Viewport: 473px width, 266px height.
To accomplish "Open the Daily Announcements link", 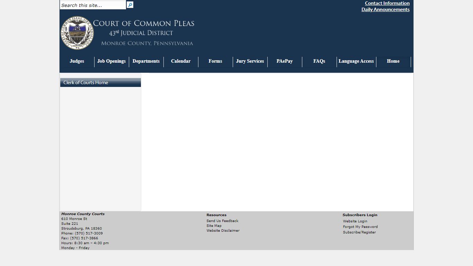I will coord(385,9).
